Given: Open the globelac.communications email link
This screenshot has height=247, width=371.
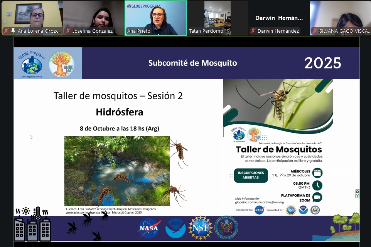Looking at the screenshot, I should 259,202.
